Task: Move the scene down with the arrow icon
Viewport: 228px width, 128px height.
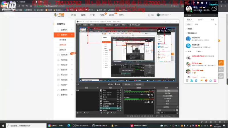Action: pos(87,113)
